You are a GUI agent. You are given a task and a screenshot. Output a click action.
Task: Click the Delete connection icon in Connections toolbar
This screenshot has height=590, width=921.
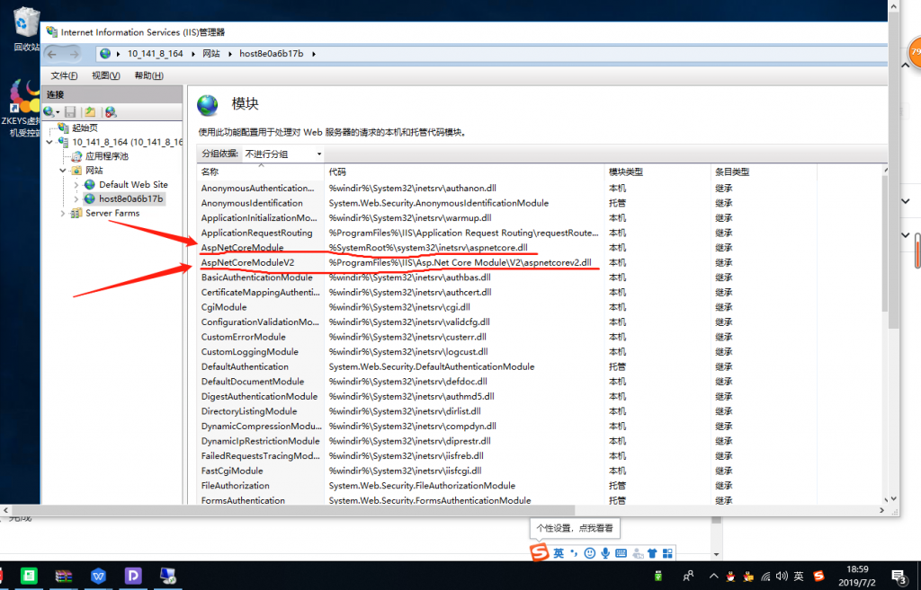click(111, 111)
